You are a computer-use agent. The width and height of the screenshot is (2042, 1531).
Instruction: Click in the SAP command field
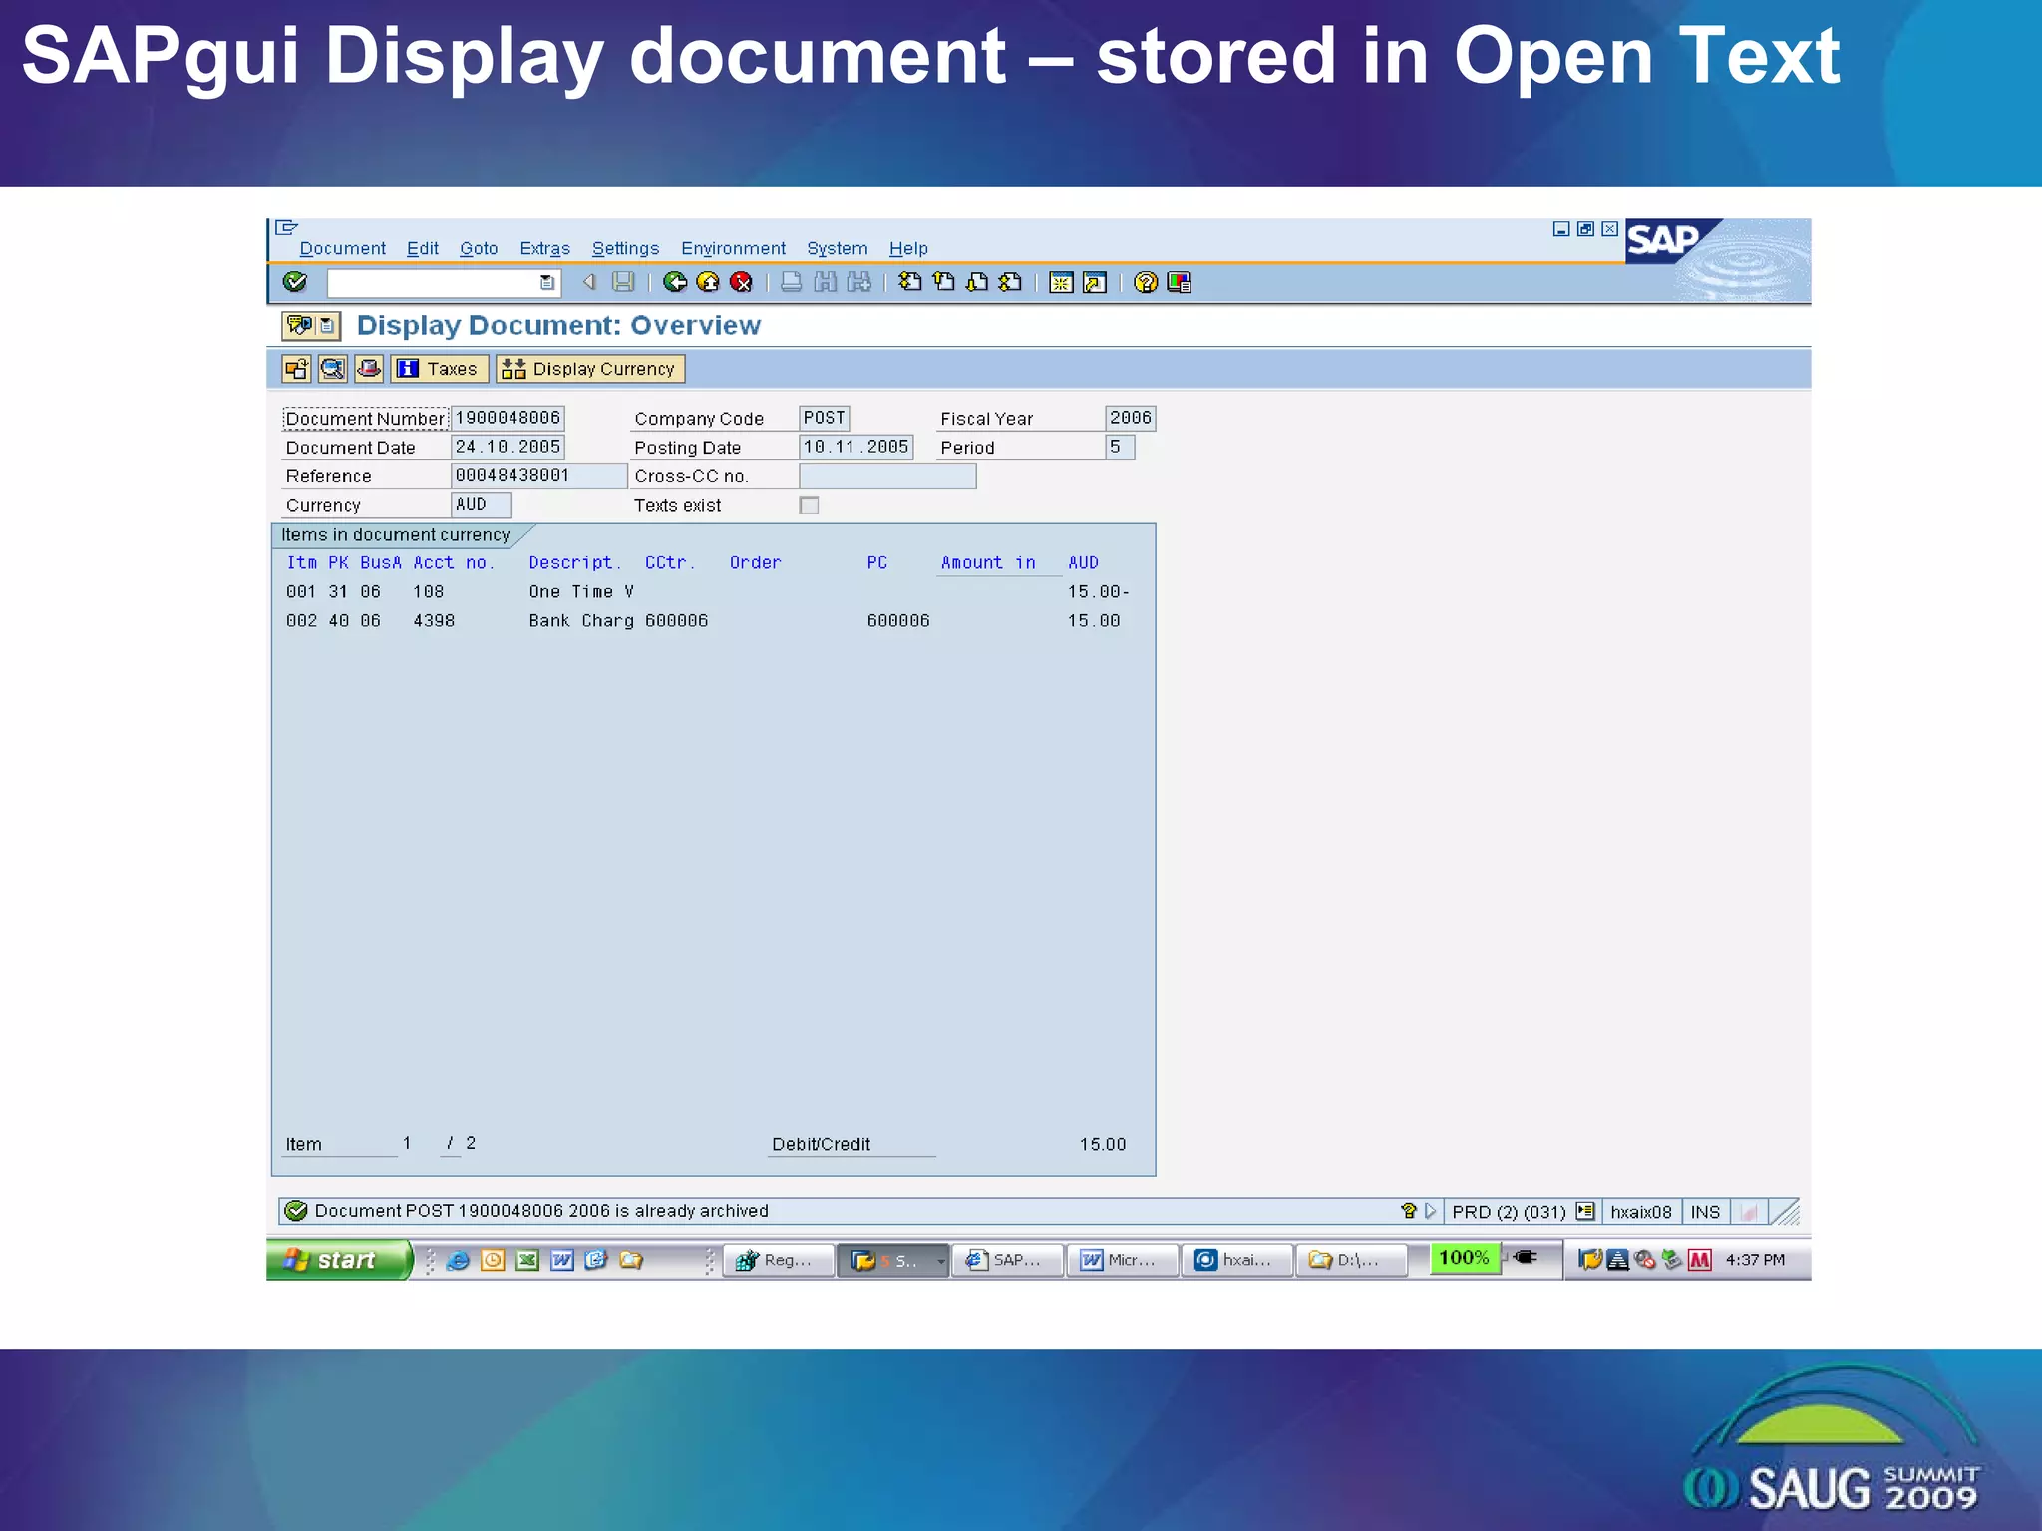pyautogui.click(x=434, y=283)
